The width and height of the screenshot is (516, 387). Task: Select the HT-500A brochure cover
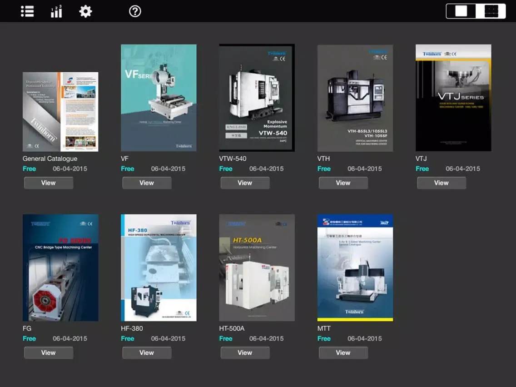click(x=257, y=268)
